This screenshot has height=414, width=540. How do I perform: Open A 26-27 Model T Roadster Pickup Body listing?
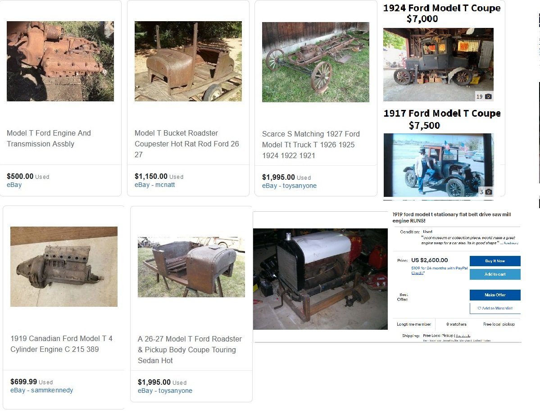[x=190, y=350]
